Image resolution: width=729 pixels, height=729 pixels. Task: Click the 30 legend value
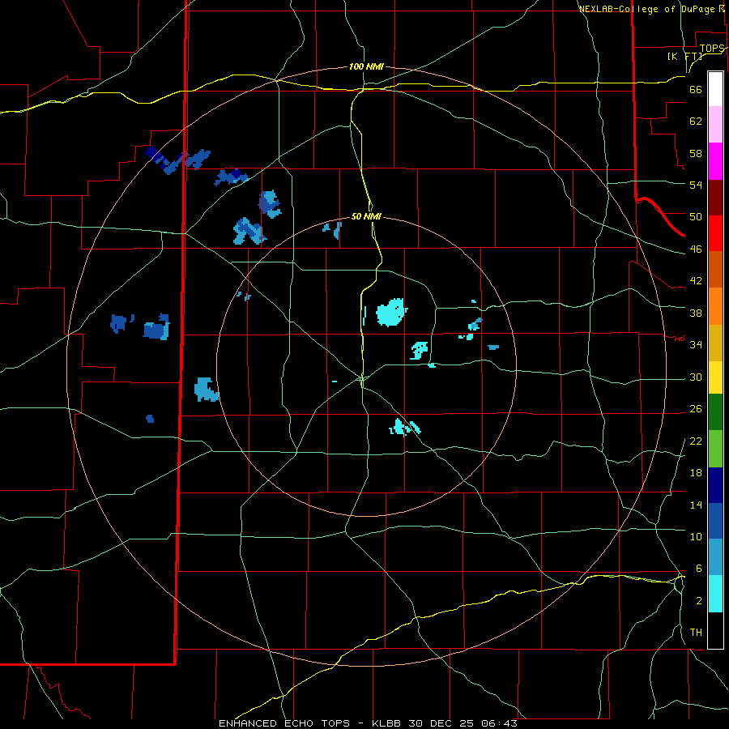[696, 377]
